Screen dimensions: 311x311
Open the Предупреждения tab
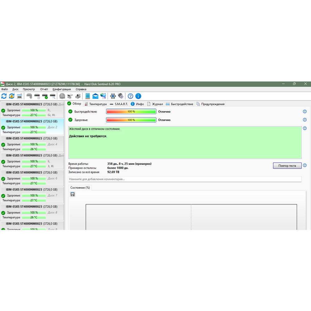point(210,104)
